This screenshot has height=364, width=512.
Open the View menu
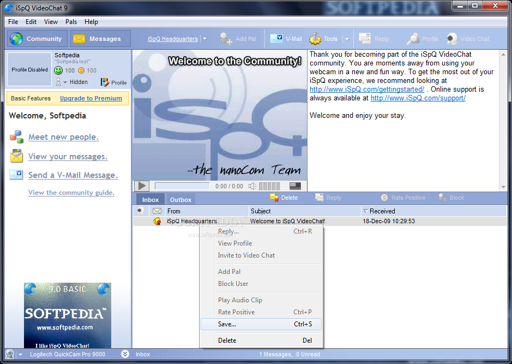tap(51, 22)
